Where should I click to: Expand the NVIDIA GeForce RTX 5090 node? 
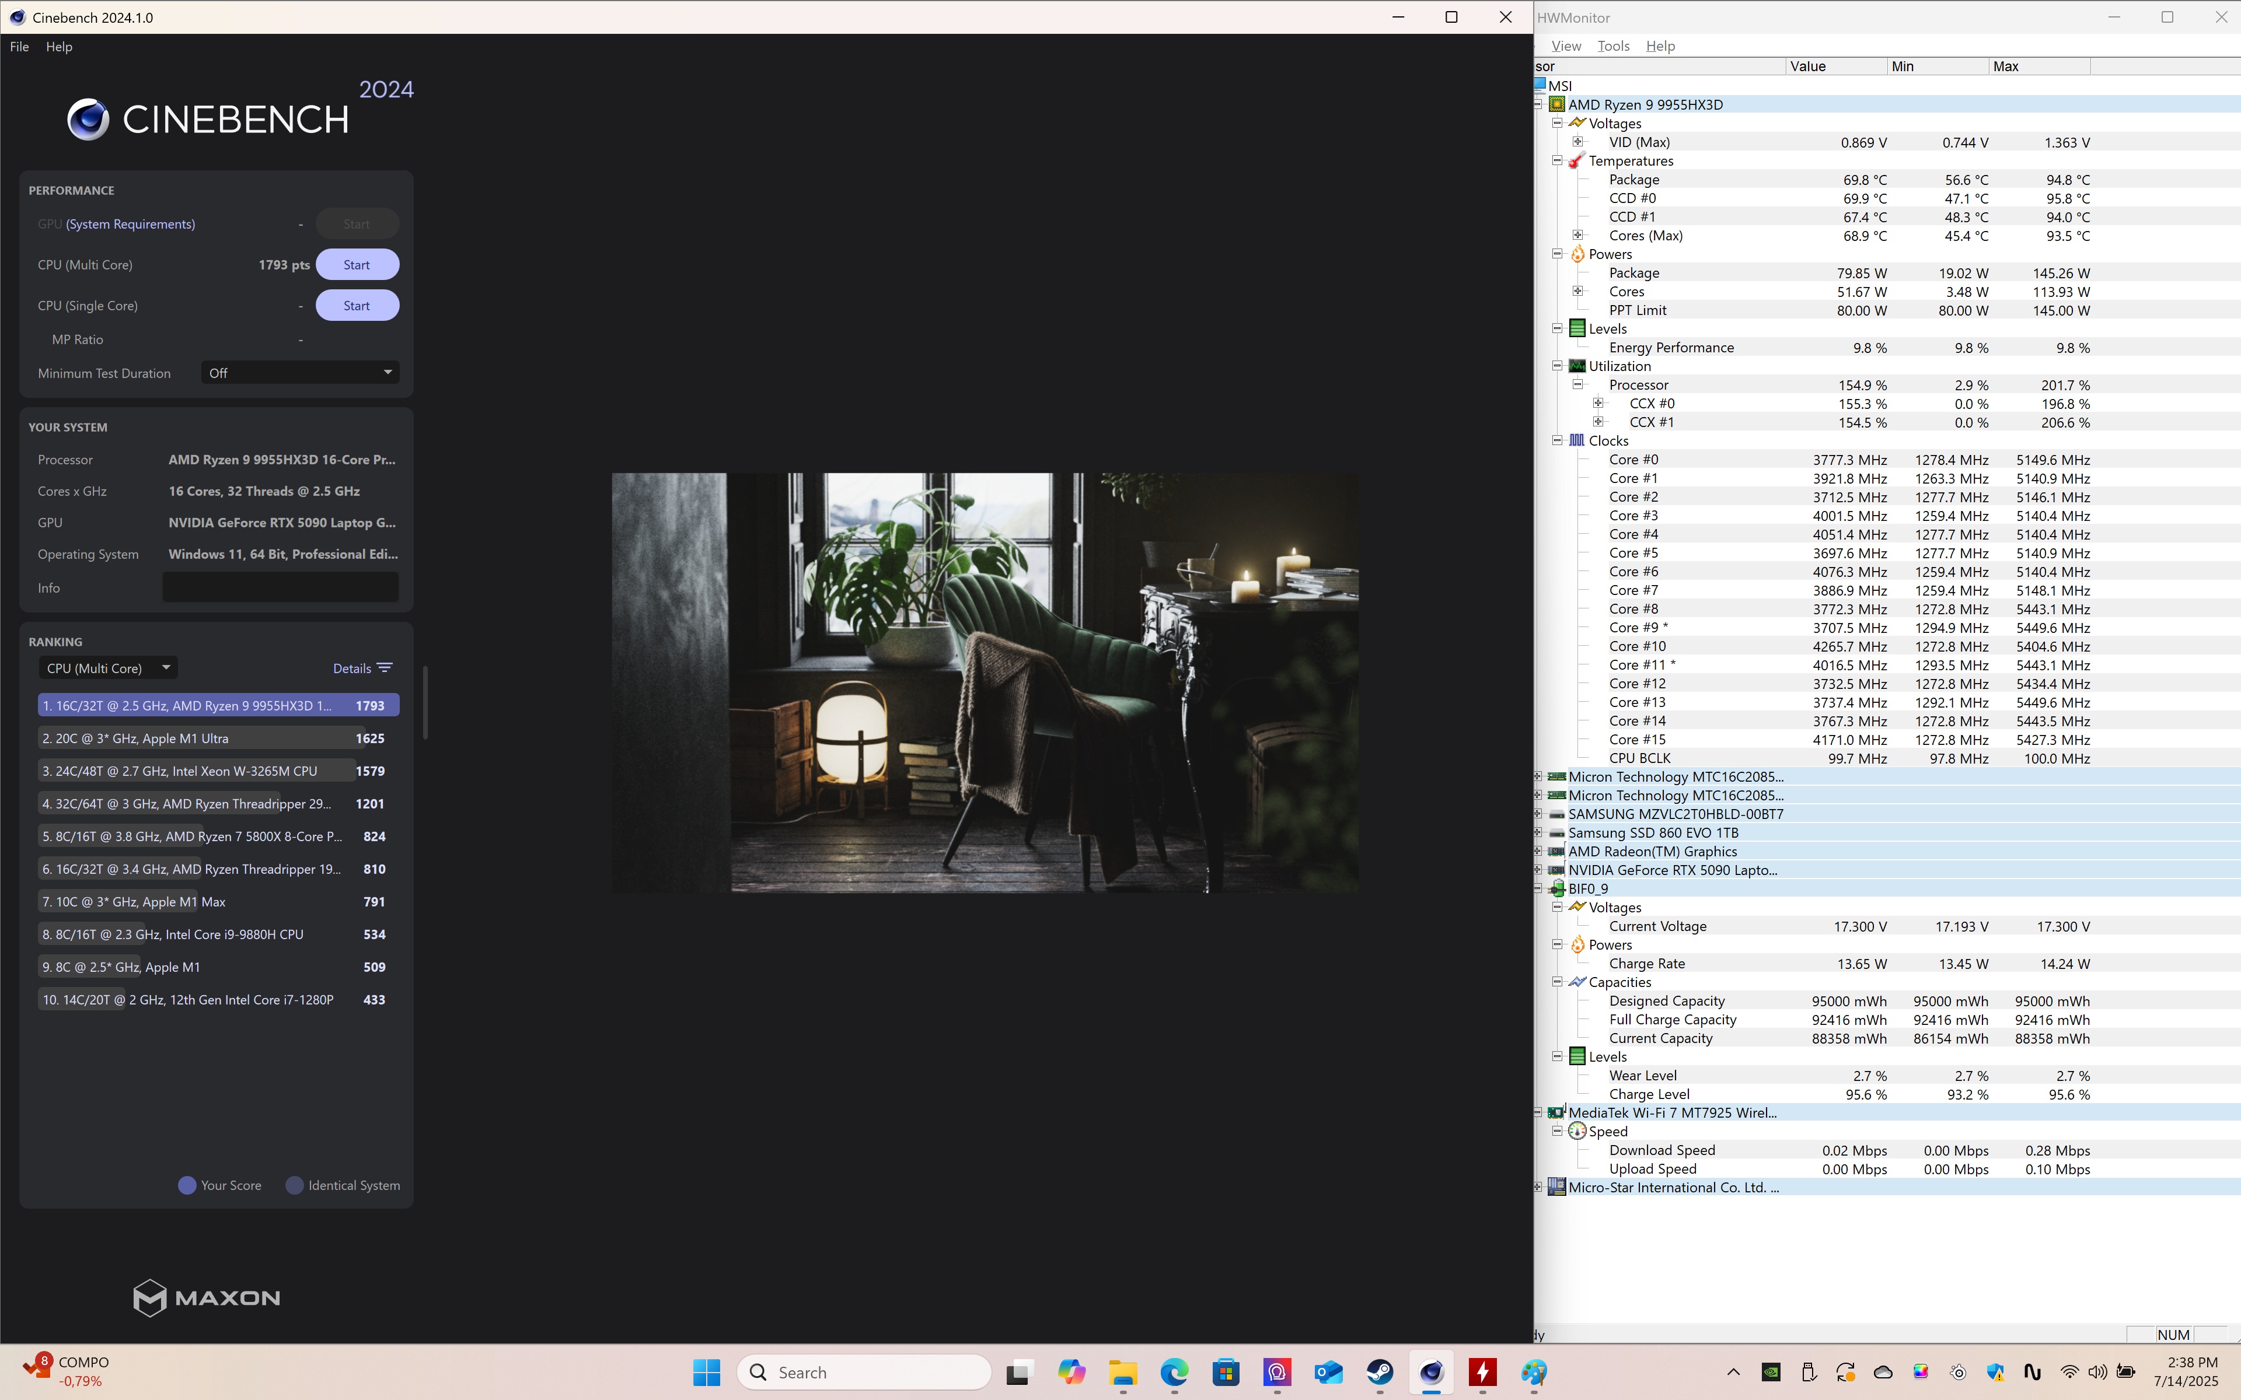click(x=1539, y=870)
